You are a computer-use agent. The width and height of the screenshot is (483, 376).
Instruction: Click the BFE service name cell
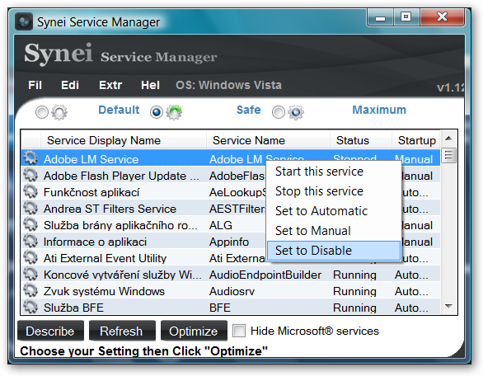219,308
